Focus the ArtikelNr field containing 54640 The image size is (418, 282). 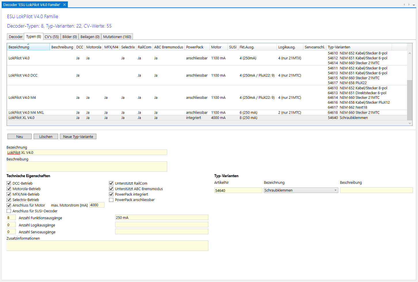238,190
